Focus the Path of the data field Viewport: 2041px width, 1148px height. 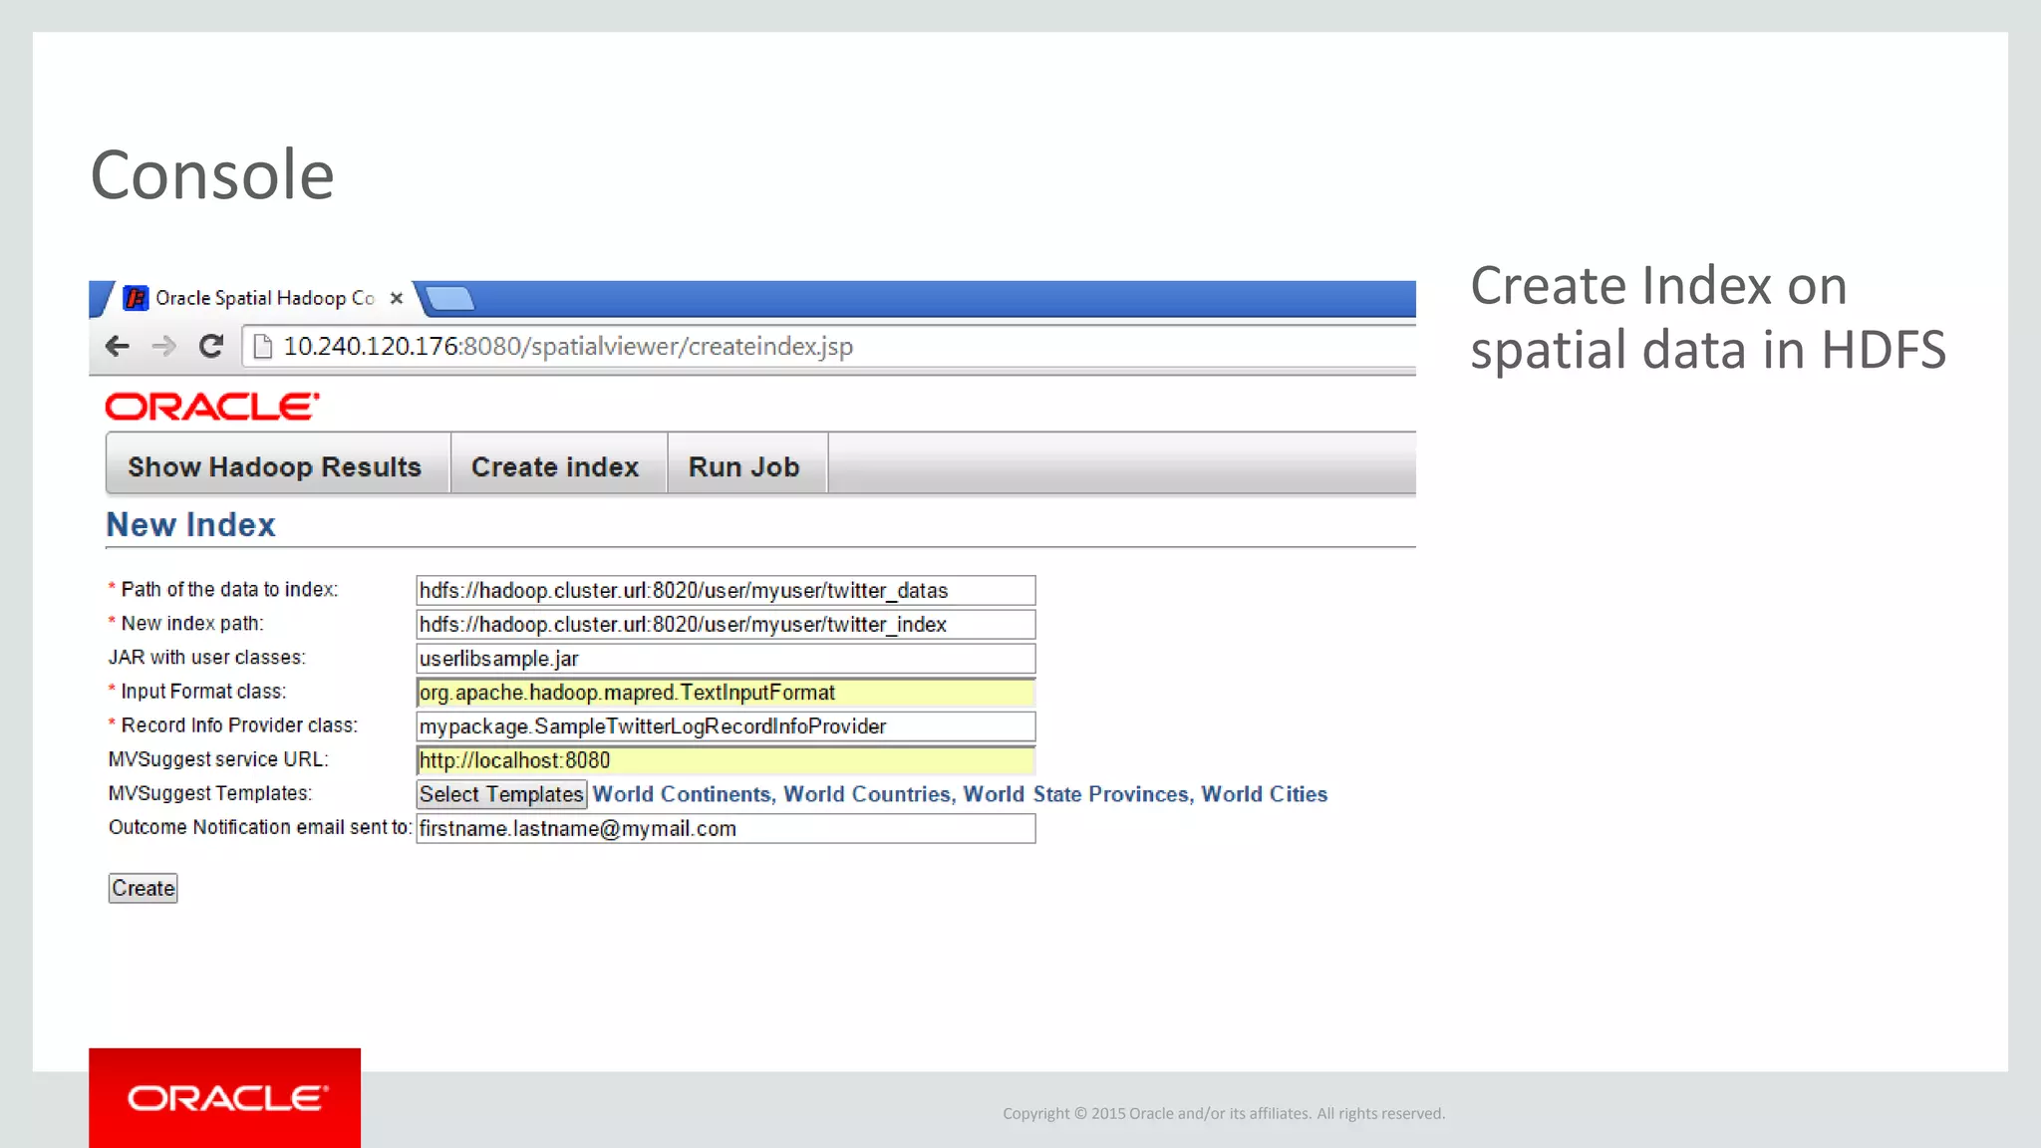[725, 590]
